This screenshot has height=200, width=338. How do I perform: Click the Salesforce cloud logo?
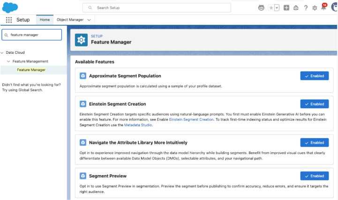[10, 7]
